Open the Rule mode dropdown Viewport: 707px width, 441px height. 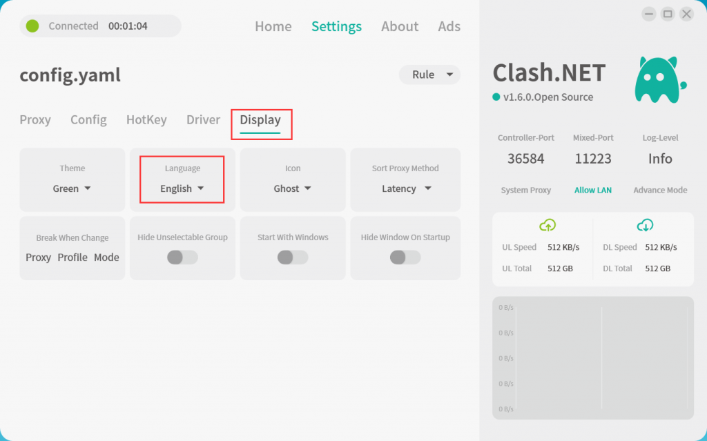pos(429,75)
